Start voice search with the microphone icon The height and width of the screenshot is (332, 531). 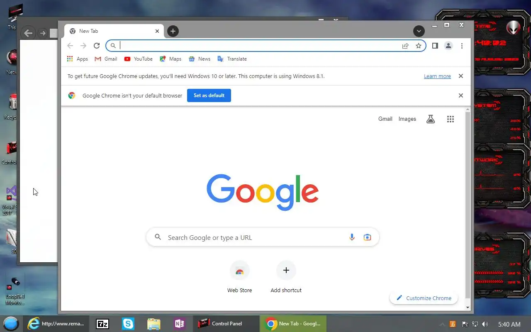point(352,237)
